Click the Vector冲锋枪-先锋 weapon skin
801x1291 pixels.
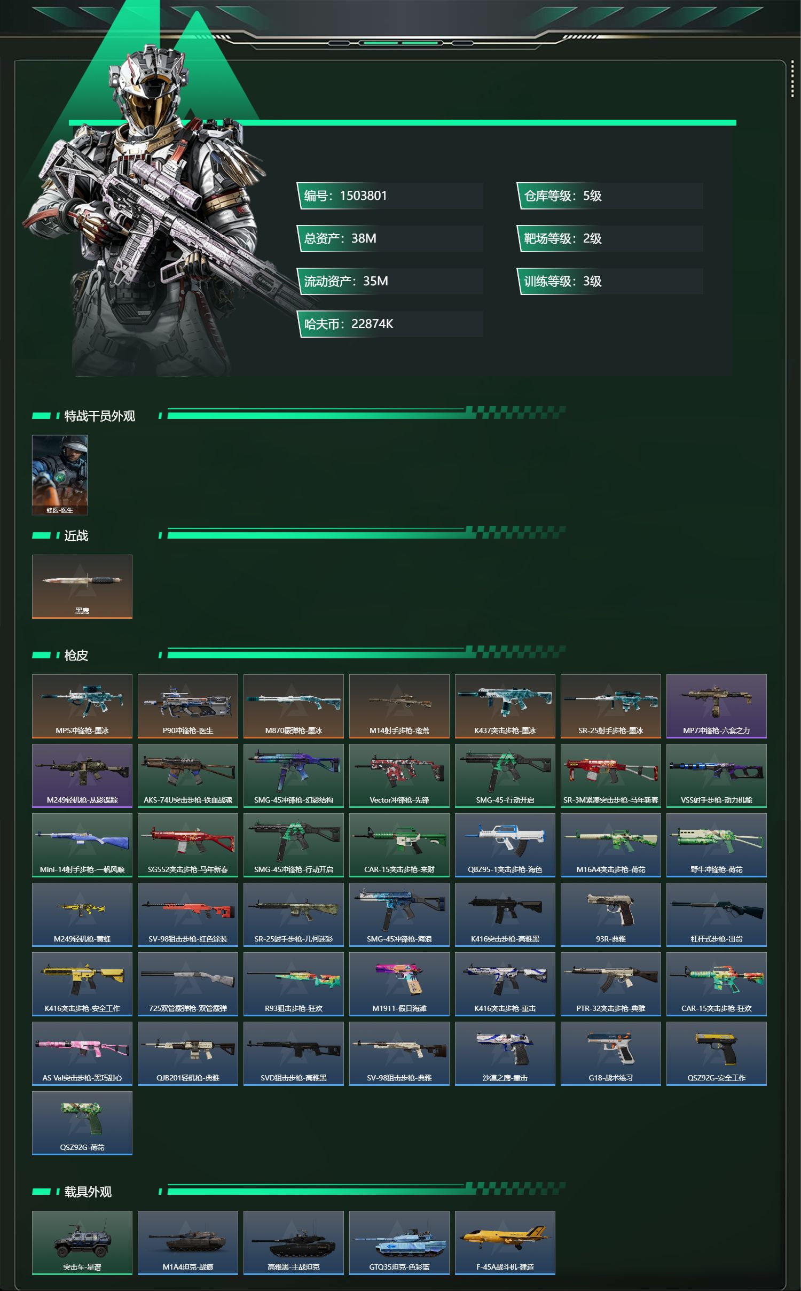[399, 775]
